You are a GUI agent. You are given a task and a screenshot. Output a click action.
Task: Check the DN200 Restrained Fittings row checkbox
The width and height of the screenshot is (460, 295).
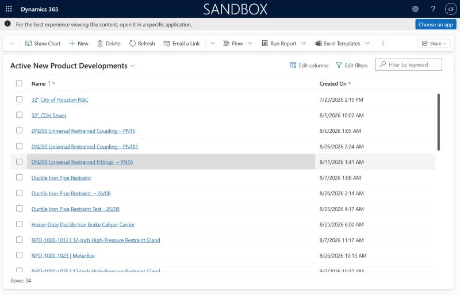click(x=19, y=162)
